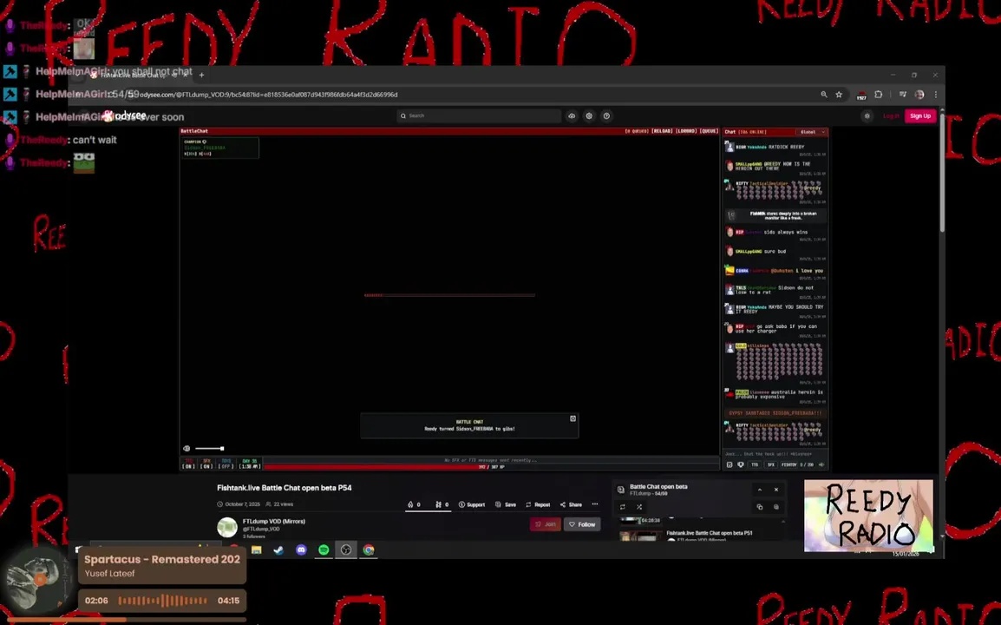Click the Odysee upload cloud icon
The width and height of the screenshot is (1001, 625).
(572, 115)
